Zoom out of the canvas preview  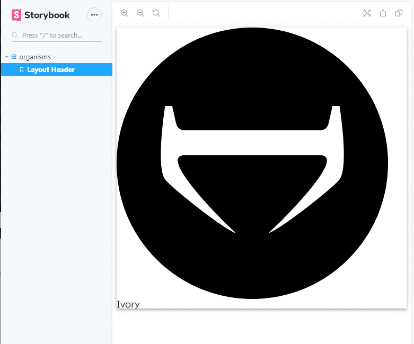pos(140,13)
